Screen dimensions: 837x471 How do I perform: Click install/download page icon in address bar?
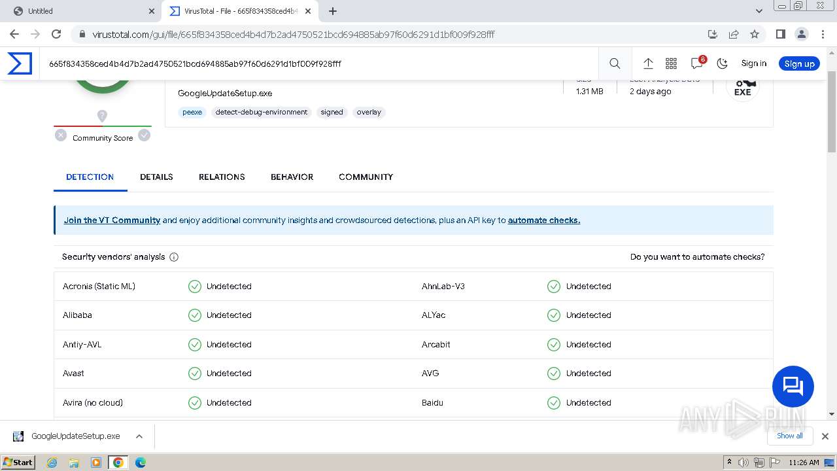click(713, 34)
